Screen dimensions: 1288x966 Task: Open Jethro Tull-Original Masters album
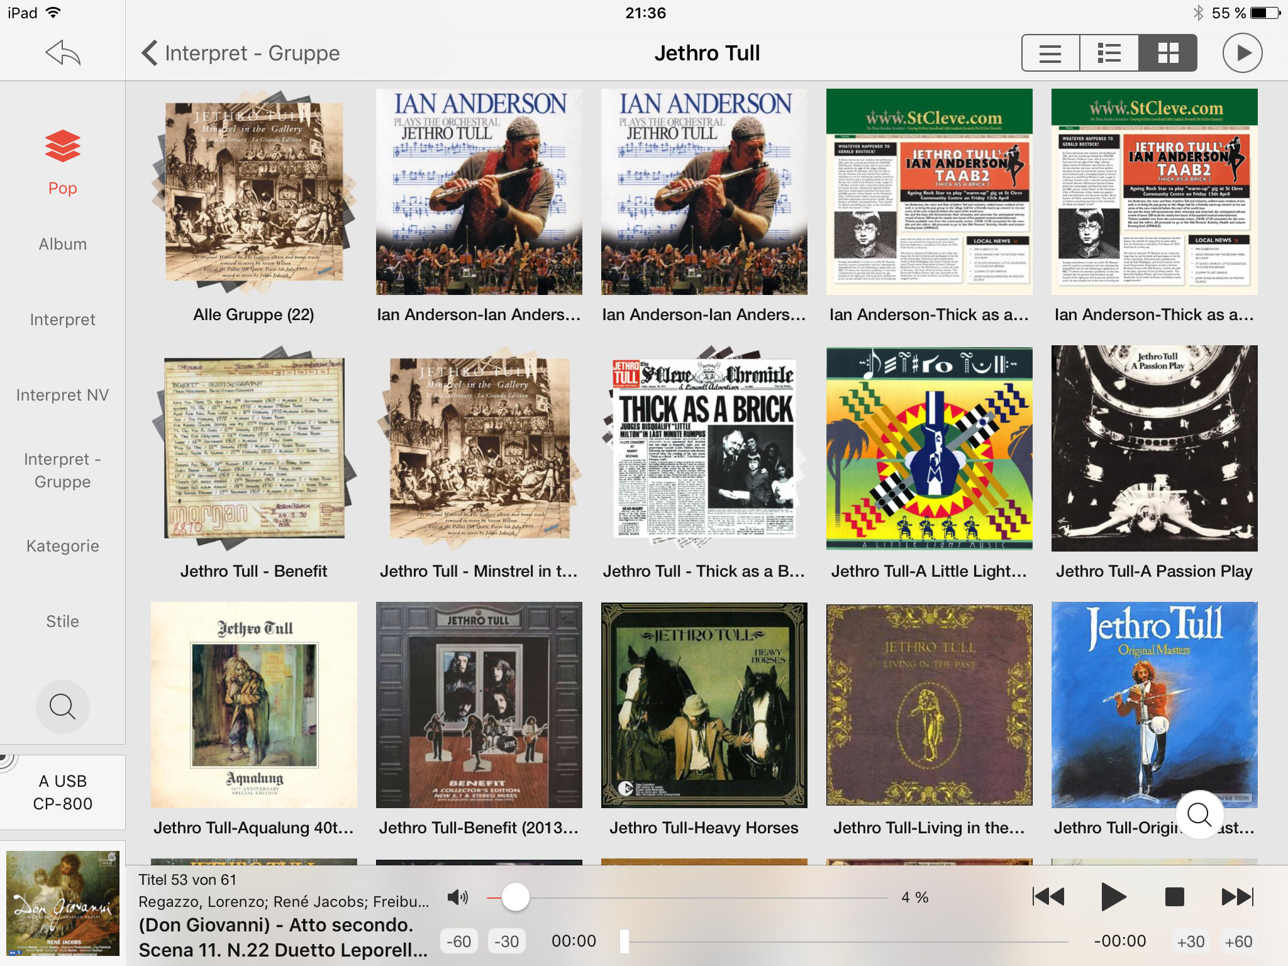coord(1155,704)
